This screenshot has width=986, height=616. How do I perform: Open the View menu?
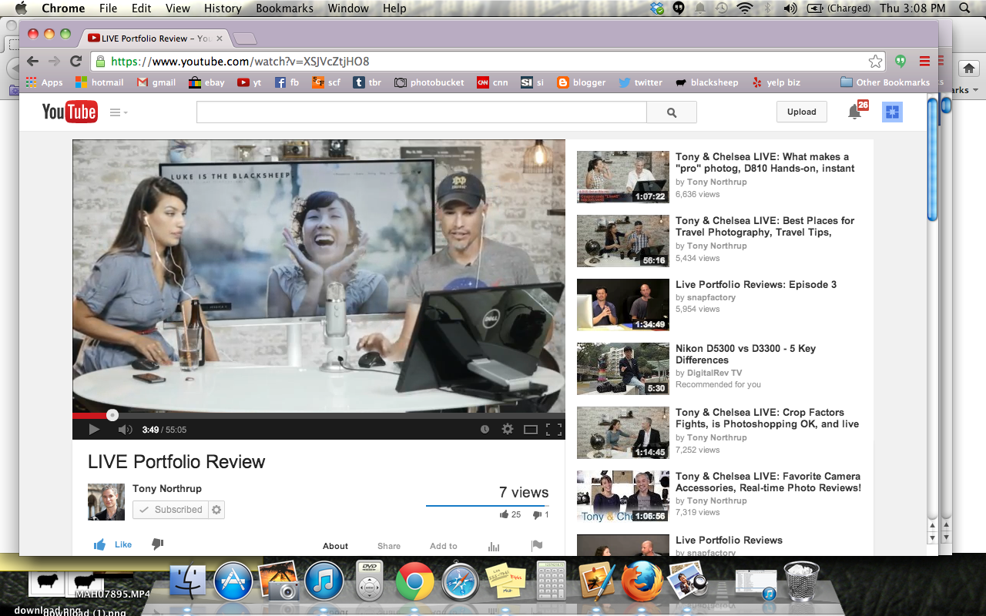(178, 8)
